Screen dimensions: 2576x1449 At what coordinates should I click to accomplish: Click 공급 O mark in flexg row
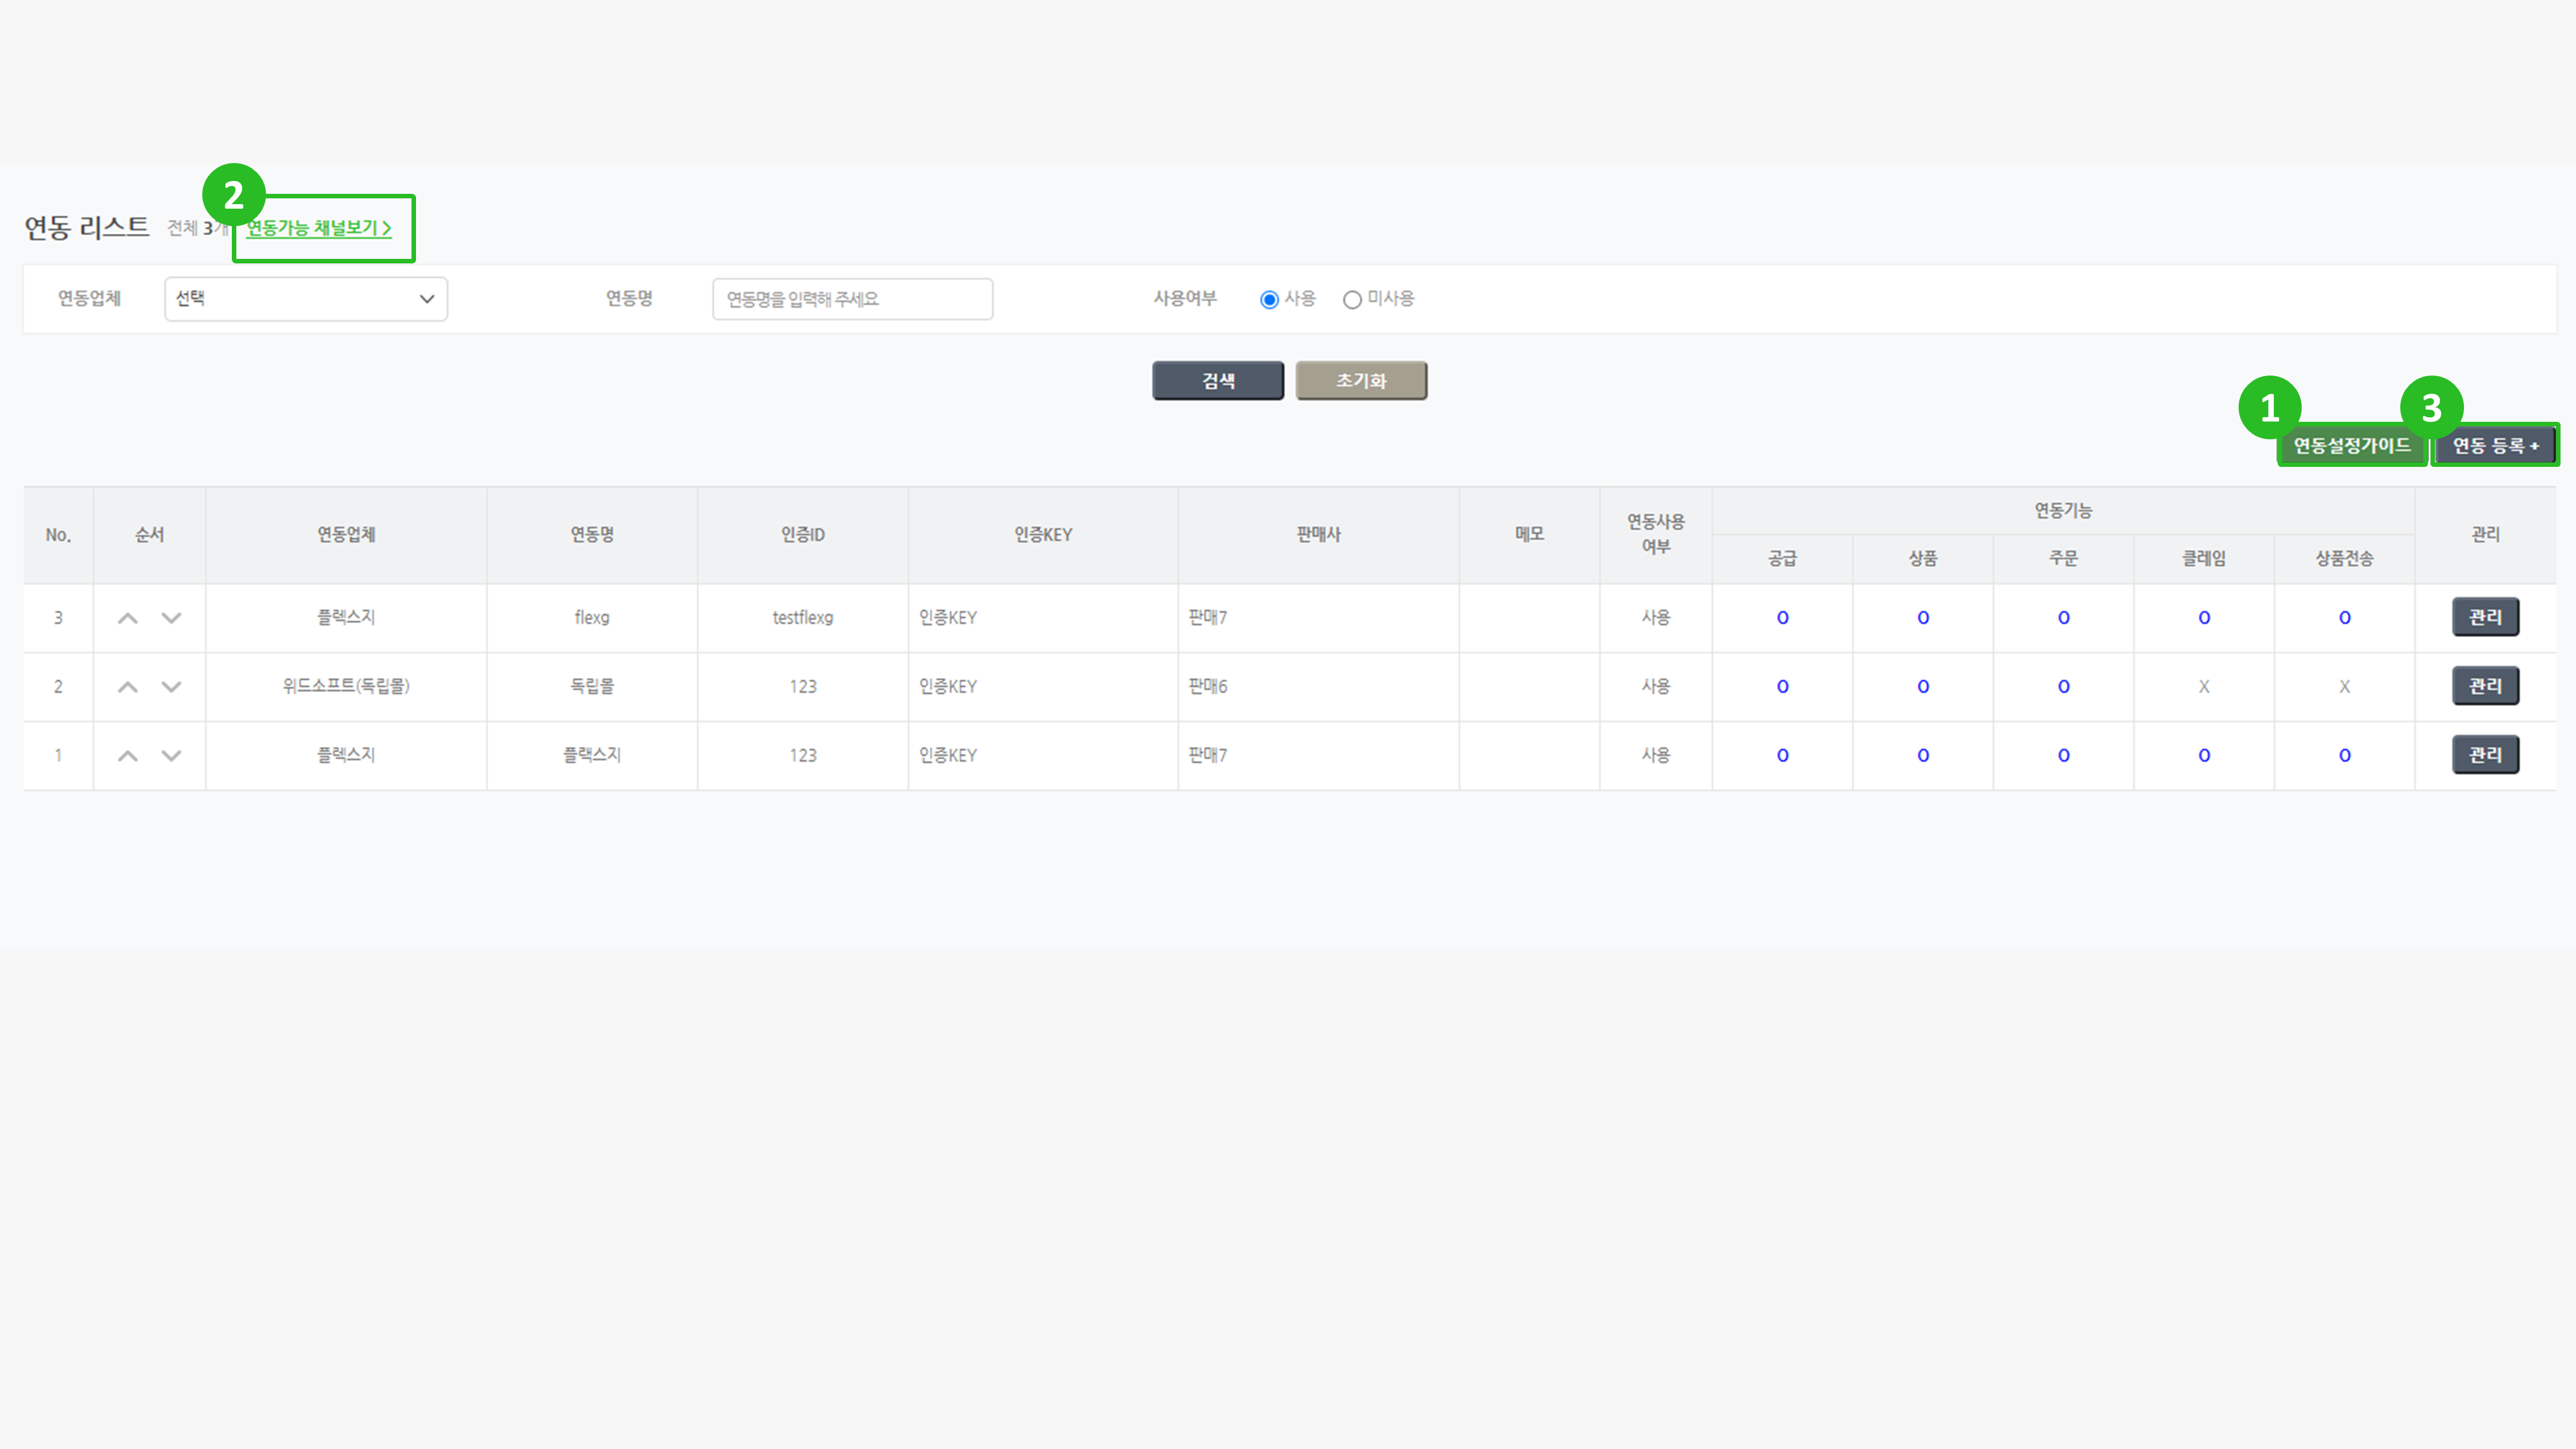[x=1782, y=618]
